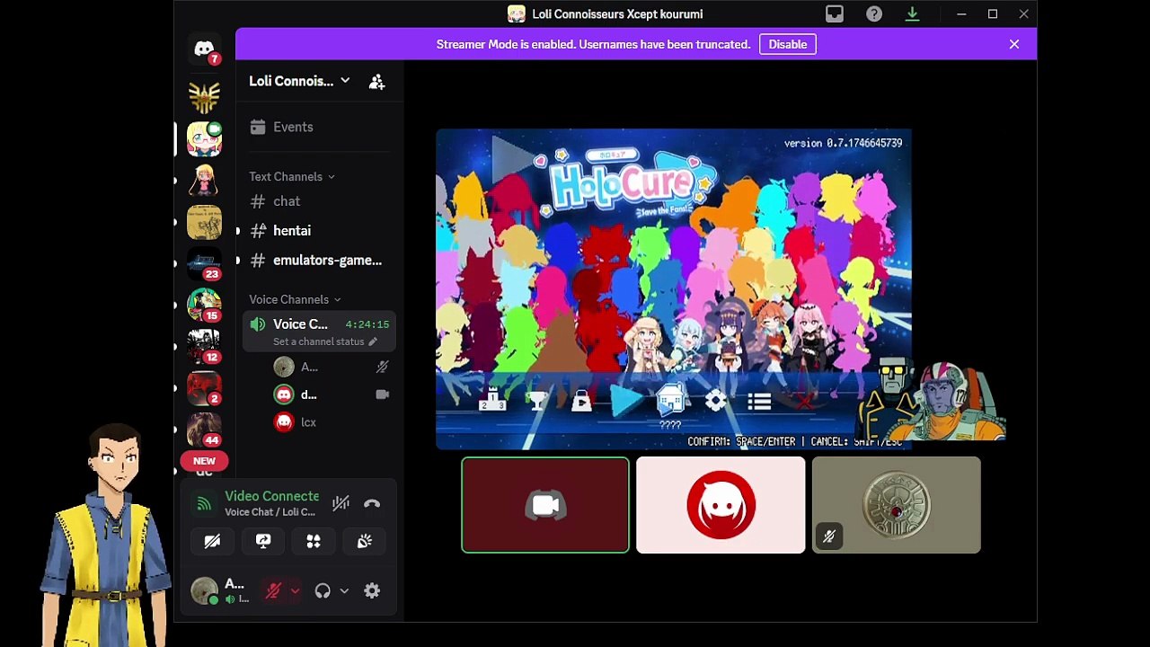The width and height of the screenshot is (1150, 647).
Task: Open the golden winged emblem server
Action: pos(204,97)
